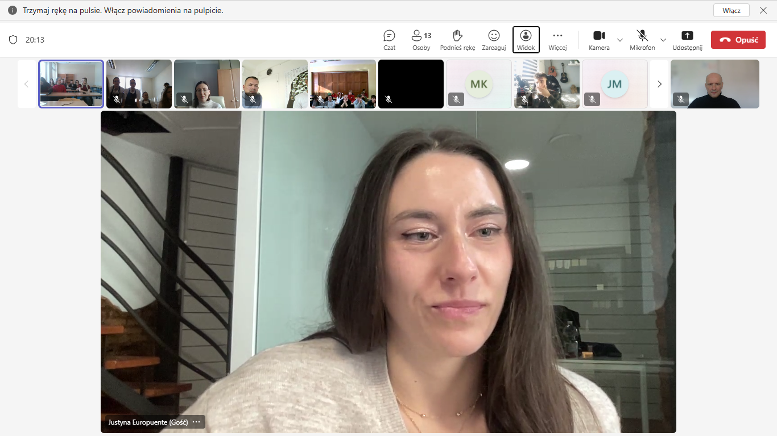The image size is (777, 436).
Task: Click muted mic icon on self-view tile
Action: (681, 99)
